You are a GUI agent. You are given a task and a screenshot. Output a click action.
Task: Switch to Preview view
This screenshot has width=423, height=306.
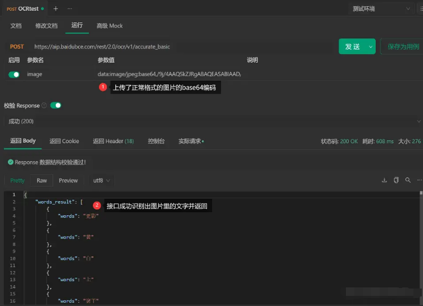68,180
